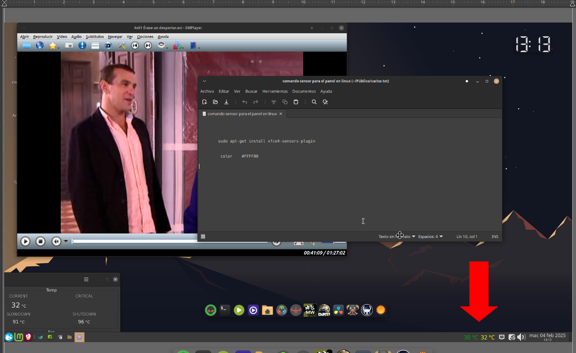Open the home folder icon in the dock

pos(267,310)
